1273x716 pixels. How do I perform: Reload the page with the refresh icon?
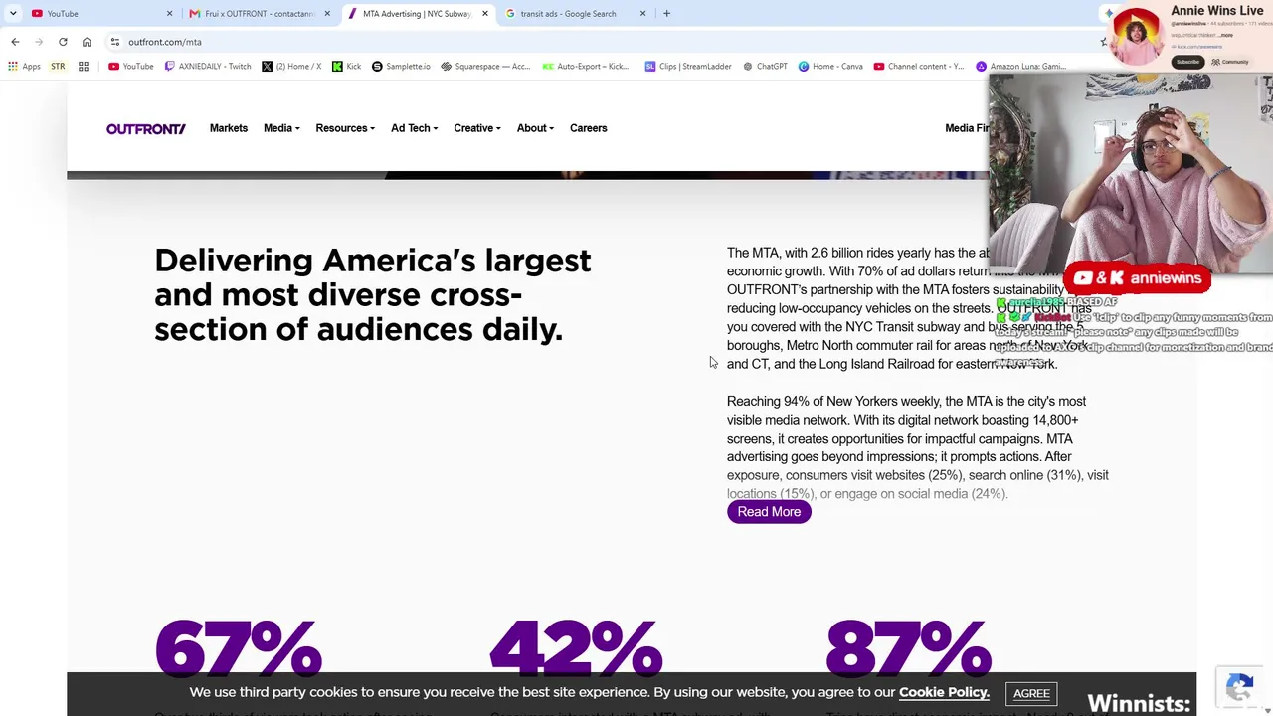[63, 42]
